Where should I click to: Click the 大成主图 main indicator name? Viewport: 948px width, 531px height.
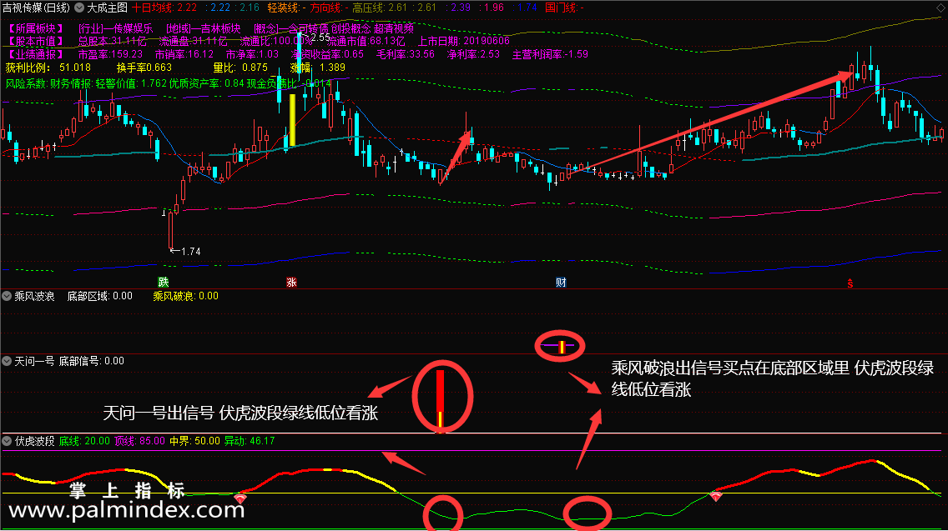tap(107, 8)
